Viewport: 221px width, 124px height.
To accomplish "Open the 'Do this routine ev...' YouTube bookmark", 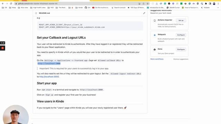I will tap(100, 8).
